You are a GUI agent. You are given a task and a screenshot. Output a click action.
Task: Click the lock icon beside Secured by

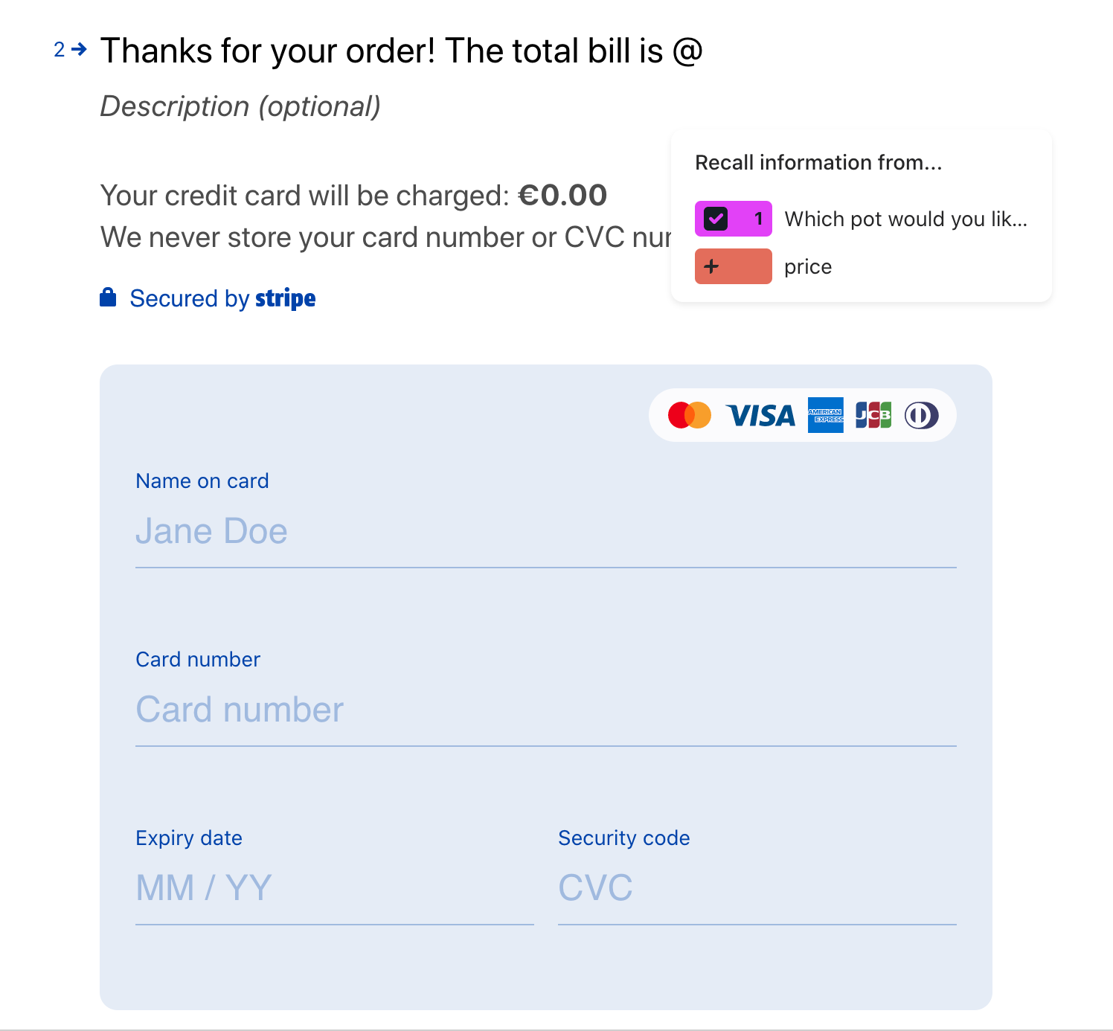click(108, 298)
